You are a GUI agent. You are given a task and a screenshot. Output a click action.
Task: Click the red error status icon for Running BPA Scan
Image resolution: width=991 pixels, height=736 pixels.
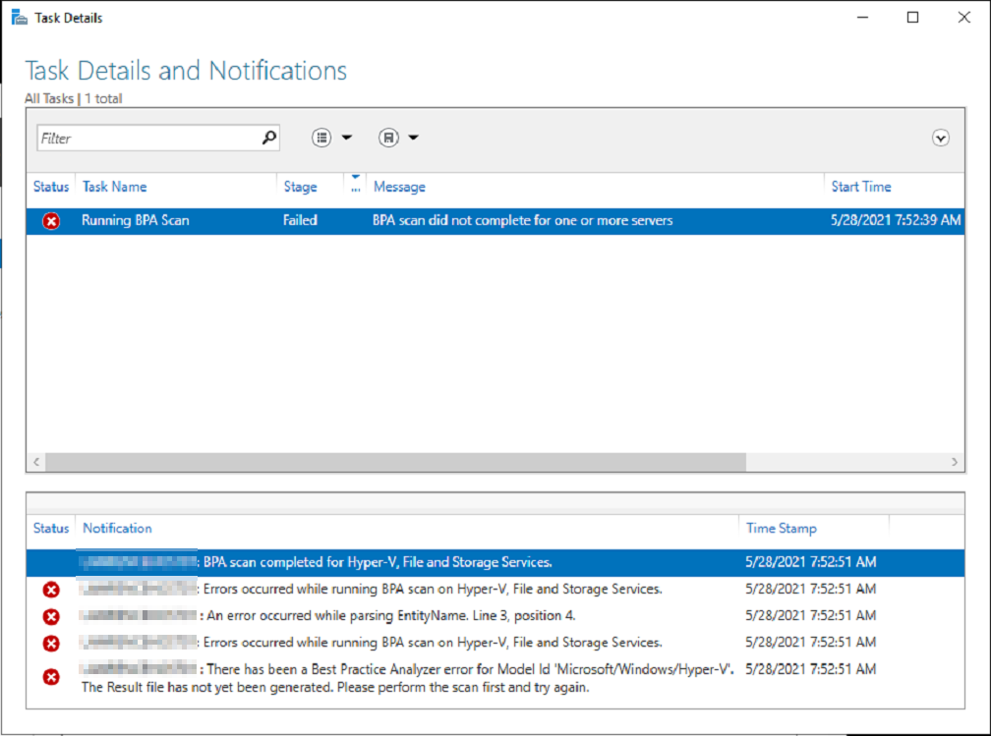click(50, 220)
